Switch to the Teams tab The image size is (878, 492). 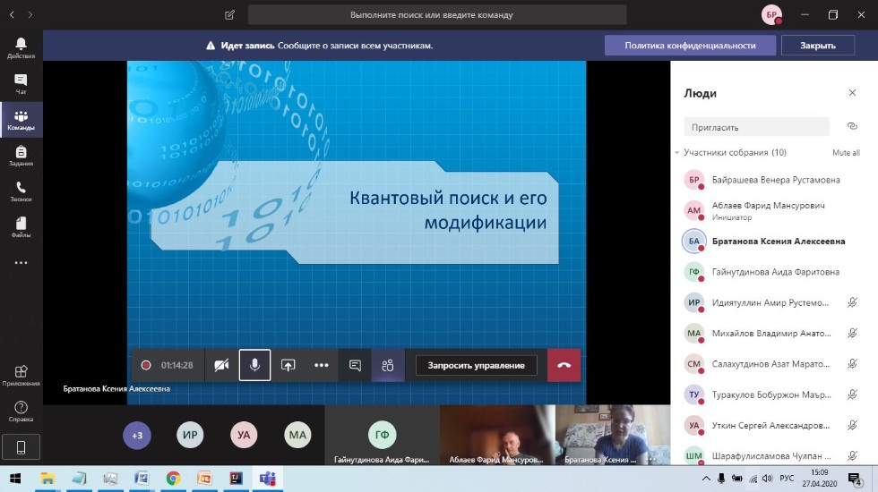(x=21, y=120)
